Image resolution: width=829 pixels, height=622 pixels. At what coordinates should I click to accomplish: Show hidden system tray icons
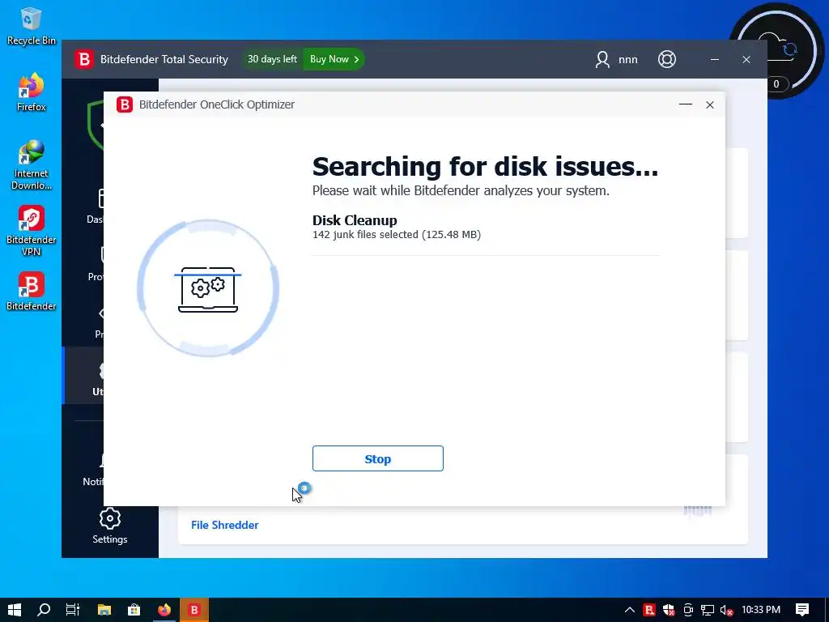click(630, 610)
